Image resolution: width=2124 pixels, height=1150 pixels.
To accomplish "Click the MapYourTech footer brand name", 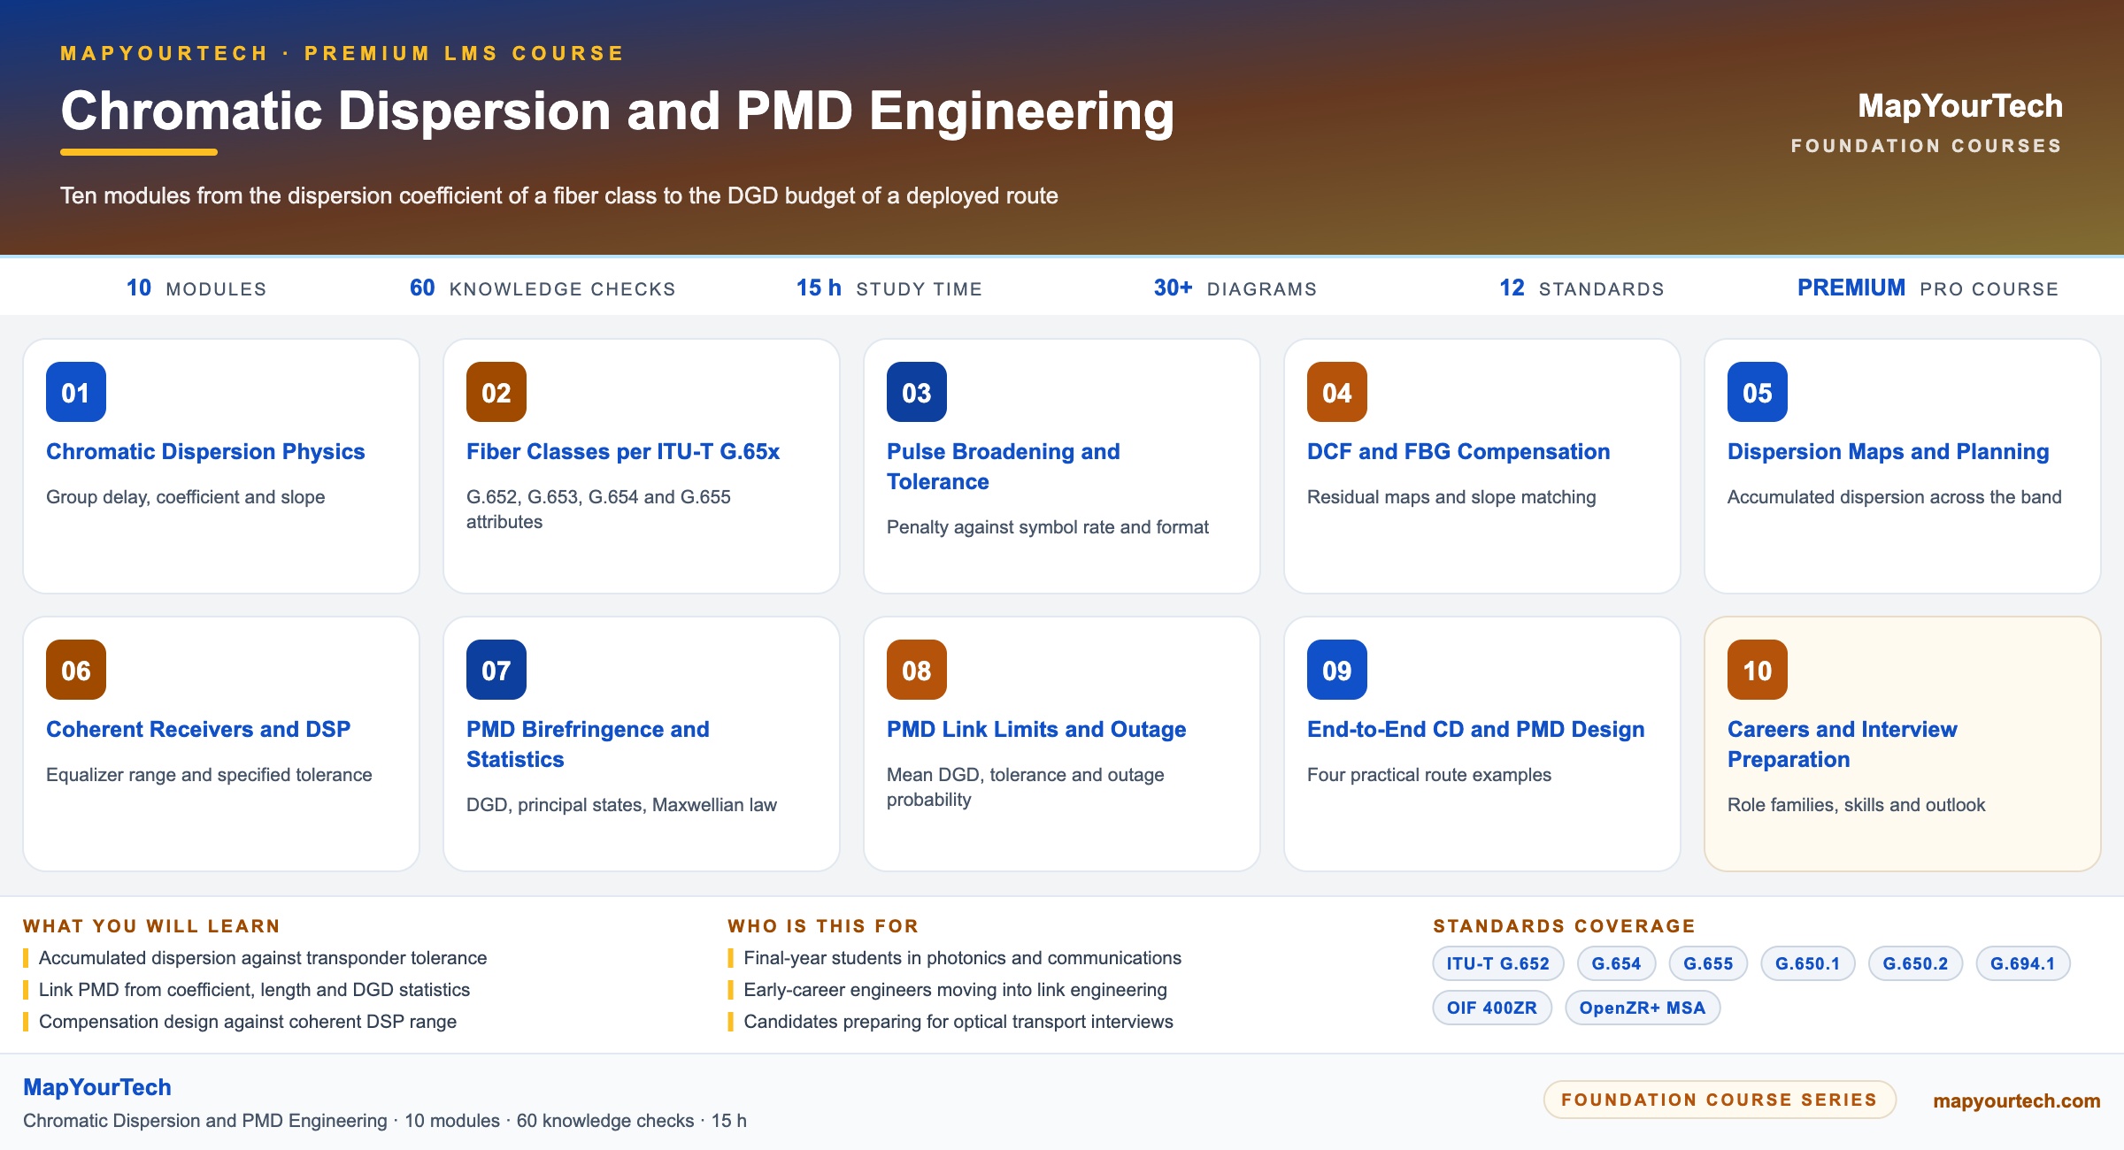I will coord(97,1087).
